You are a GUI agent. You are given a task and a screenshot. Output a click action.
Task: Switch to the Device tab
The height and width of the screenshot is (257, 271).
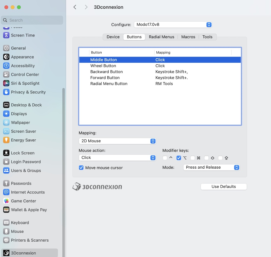[113, 37]
